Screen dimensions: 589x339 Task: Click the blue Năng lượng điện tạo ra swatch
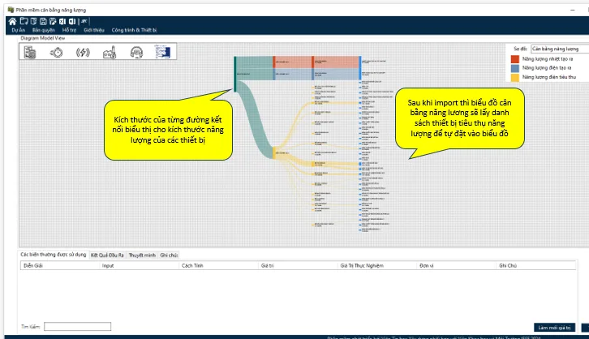click(x=515, y=68)
